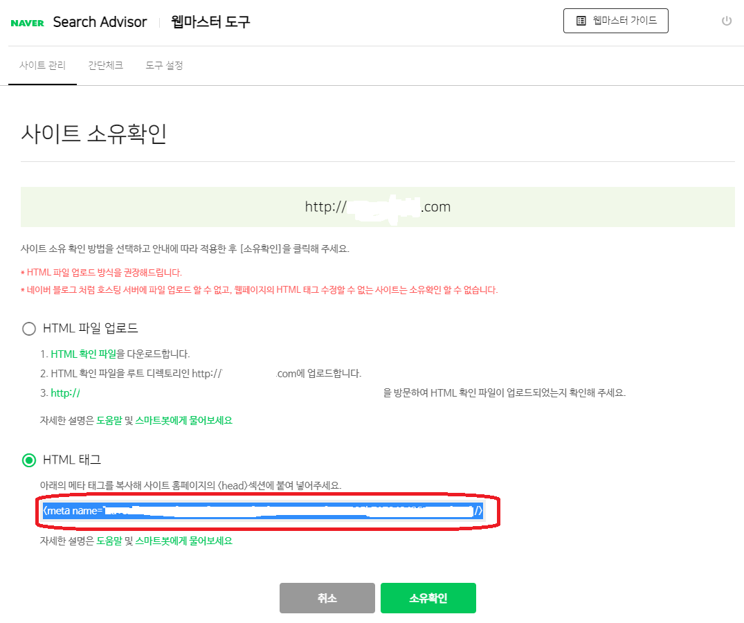744x623 pixels.
Task: Click the 취소 cancel button
Action: [x=327, y=597]
